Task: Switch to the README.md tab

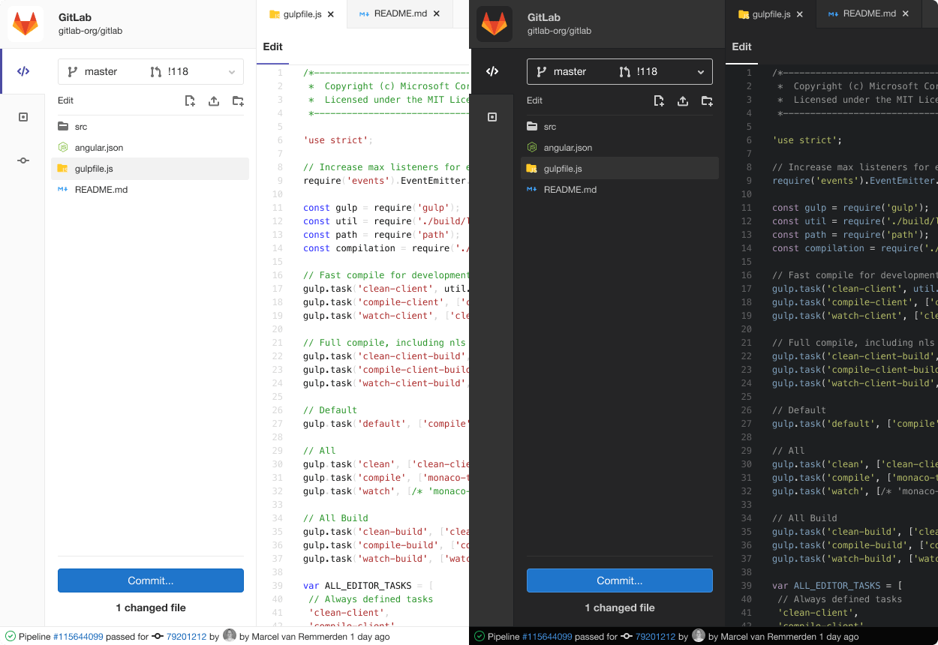Action: coord(399,13)
